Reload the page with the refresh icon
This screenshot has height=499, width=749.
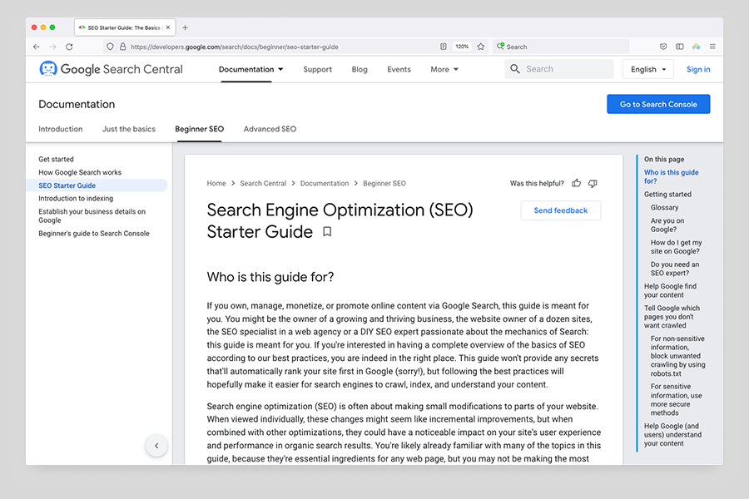coord(69,47)
